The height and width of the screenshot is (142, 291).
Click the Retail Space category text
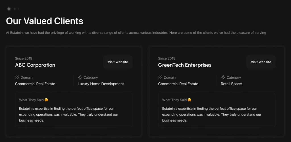click(231, 84)
